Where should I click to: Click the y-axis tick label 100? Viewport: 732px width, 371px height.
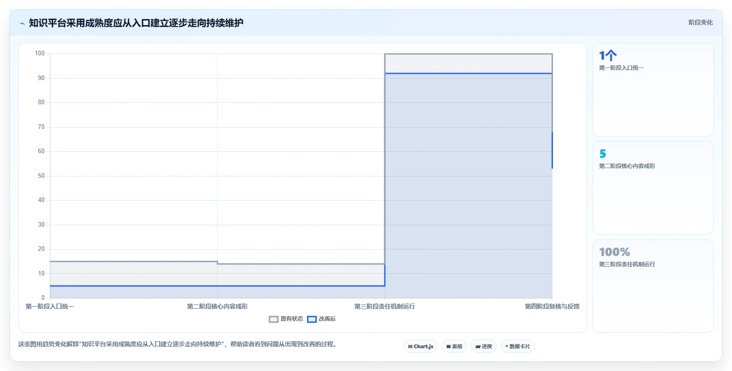click(40, 54)
